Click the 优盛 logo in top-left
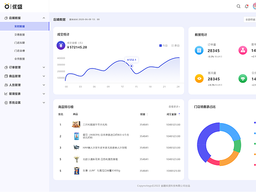This screenshot has height=192, width=256. (x=13, y=6)
